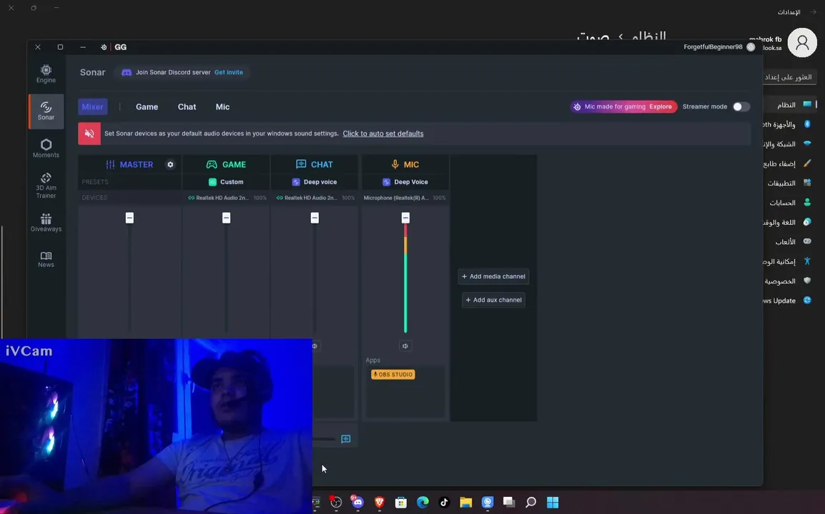Open Microsoft Store from taskbar
The image size is (825, 514).
point(401,503)
